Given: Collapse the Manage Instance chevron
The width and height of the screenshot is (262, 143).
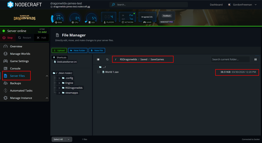Looking at the screenshot, I should point(47,98).
